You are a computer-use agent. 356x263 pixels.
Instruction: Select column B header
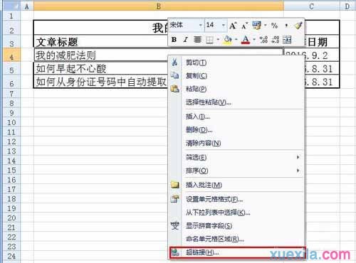[x=159, y=6]
